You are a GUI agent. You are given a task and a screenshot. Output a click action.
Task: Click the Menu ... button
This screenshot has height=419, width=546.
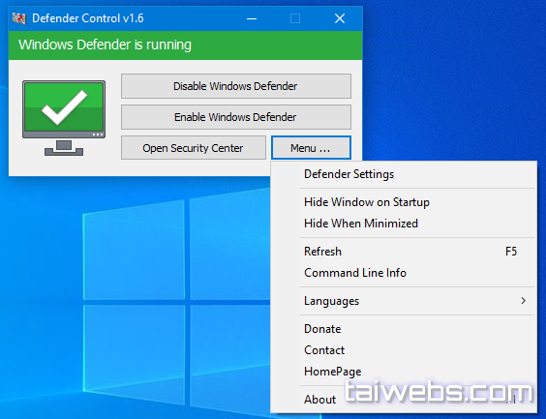311,148
